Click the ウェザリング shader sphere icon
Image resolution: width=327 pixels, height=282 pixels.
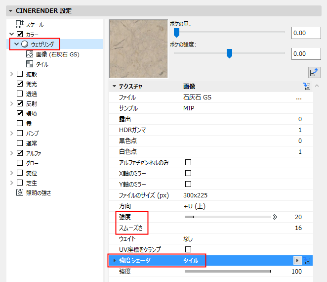click(25, 44)
